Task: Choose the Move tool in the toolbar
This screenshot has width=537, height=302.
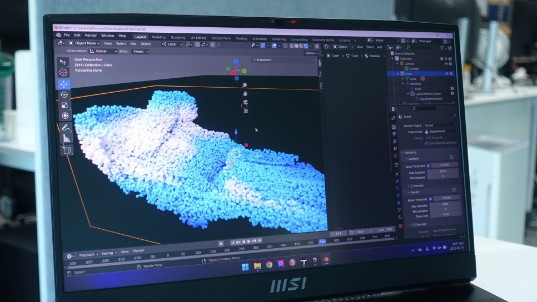Action: [x=64, y=84]
